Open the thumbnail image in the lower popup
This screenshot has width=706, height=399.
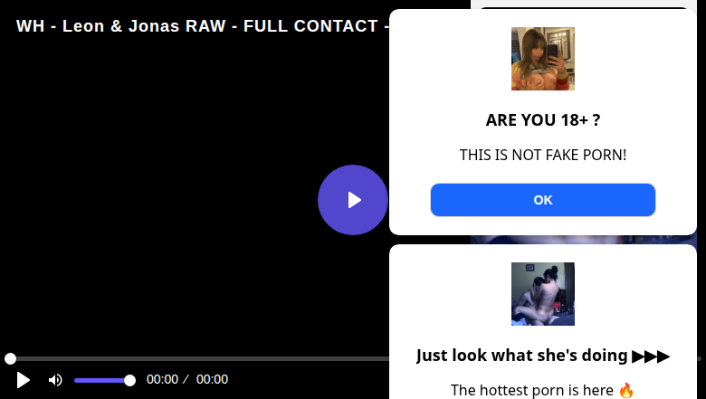(542, 294)
